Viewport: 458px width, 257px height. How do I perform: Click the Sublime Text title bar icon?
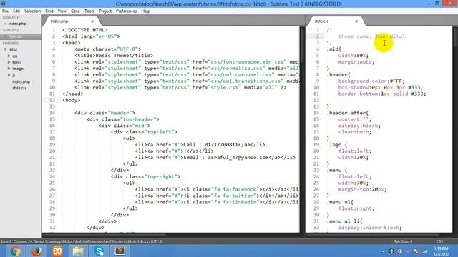(x=3, y=4)
